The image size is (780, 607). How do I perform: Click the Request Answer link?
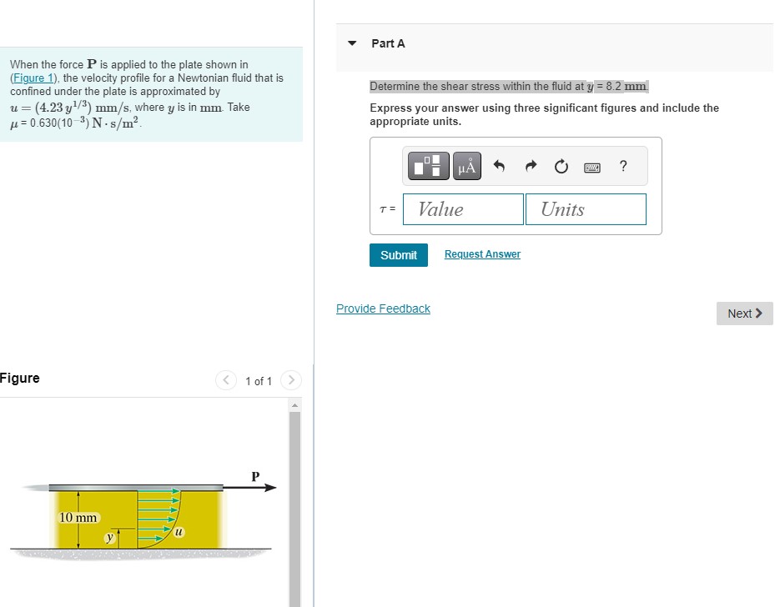tap(482, 253)
